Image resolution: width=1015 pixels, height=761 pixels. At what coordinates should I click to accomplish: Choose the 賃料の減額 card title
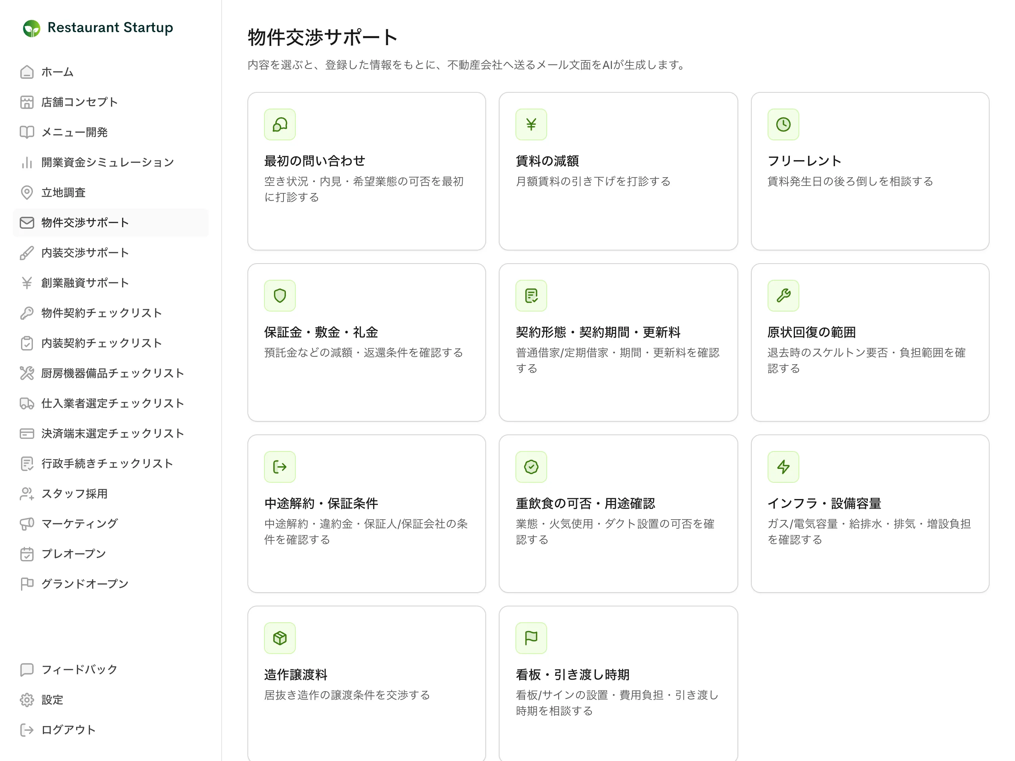[x=547, y=161]
